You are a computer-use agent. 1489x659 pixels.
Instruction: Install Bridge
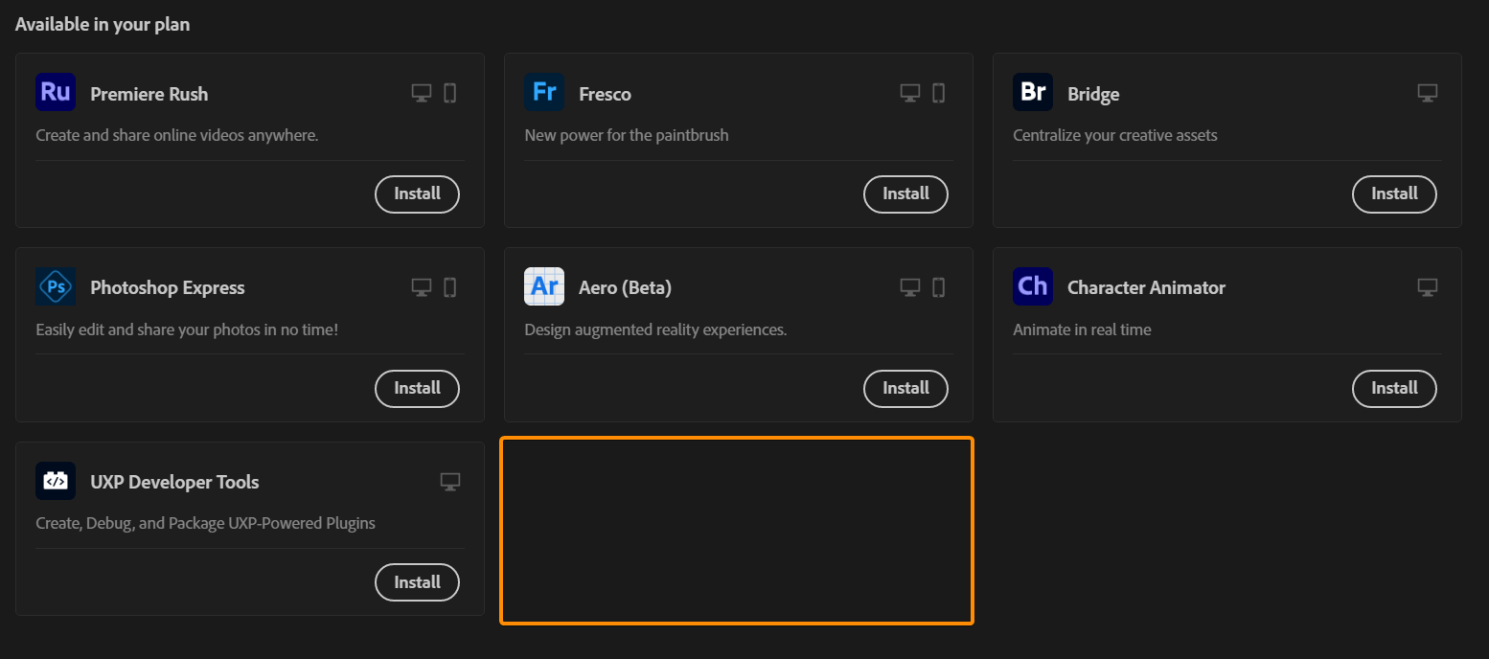(1394, 193)
